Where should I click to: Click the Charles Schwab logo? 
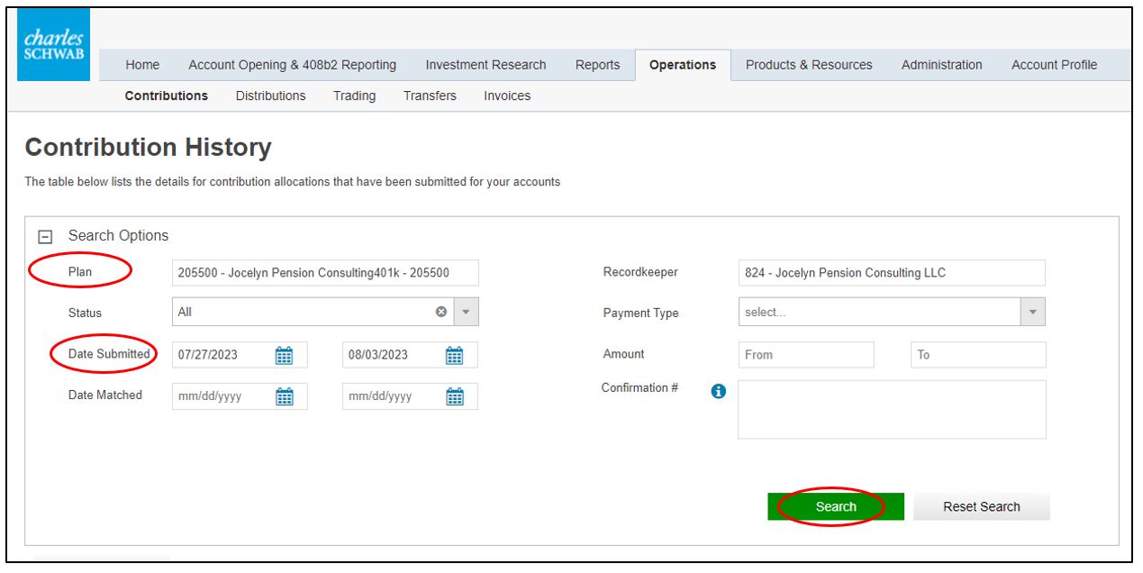tap(54, 45)
